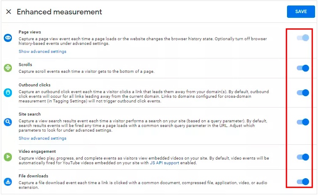Click the Enhanced measurement heading
The width and height of the screenshot is (318, 196).
[x=59, y=12]
